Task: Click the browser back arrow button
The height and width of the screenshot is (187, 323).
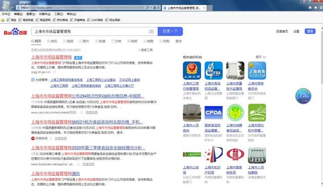Action: click(x=4, y=7)
